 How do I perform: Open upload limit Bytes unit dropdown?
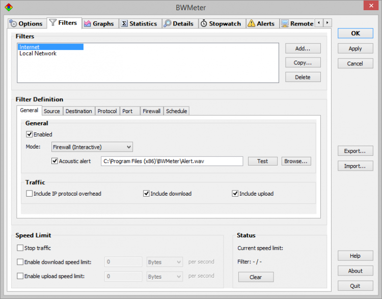pyautogui.click(x=165, y=277)
